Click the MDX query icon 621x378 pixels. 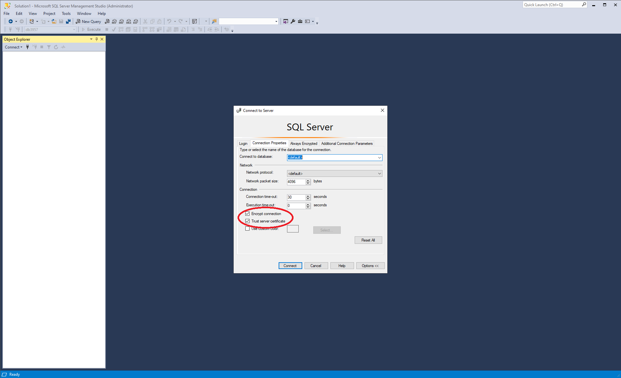(x=114, y=21)
